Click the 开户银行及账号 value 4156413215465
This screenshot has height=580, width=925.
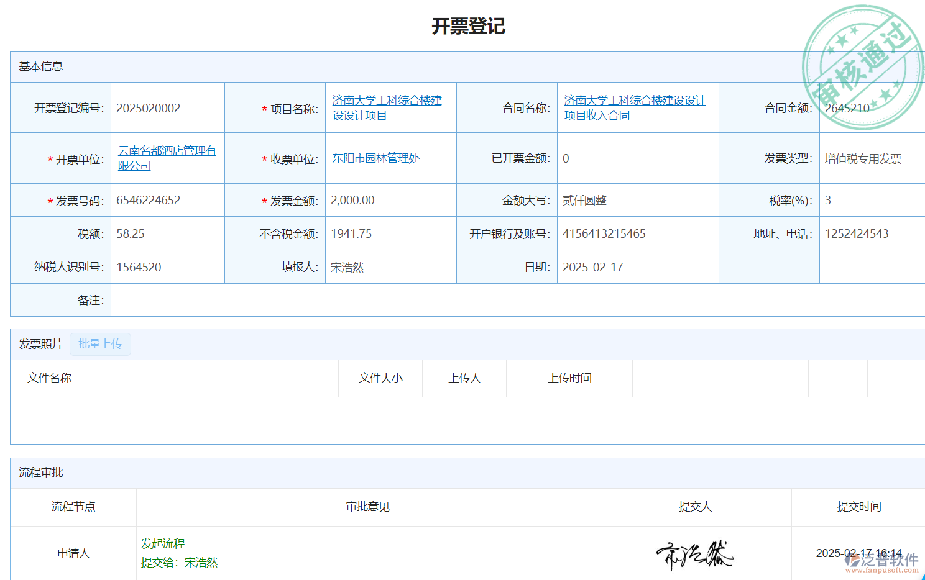pyautogui.click(x=604, y=234)
